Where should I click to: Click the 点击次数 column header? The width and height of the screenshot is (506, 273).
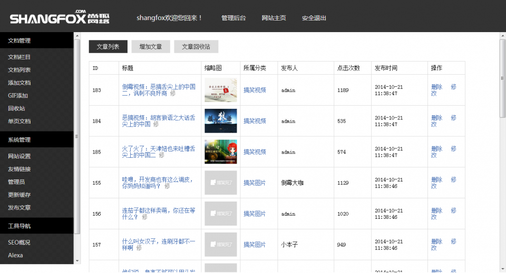tap(348, 68)
